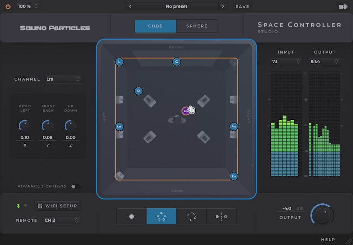Select the Lss channel puck
Screen dimensions: 353x245
tap(119, 126)
